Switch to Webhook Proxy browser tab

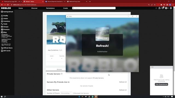click(x=77, y=2)
